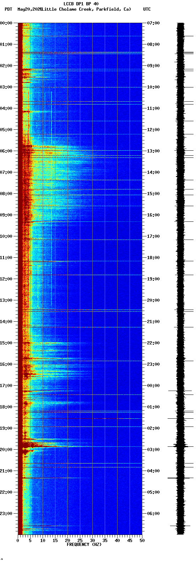Click UTC axis label "12:00"
196x563 pixels.
pos(153,130)
